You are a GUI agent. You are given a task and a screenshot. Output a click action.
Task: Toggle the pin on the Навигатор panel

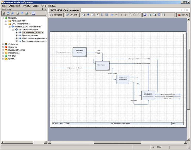(x=42, y=9)
